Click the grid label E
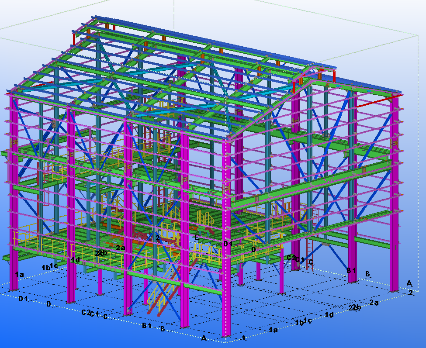426x348 pixels. [197, 237]
